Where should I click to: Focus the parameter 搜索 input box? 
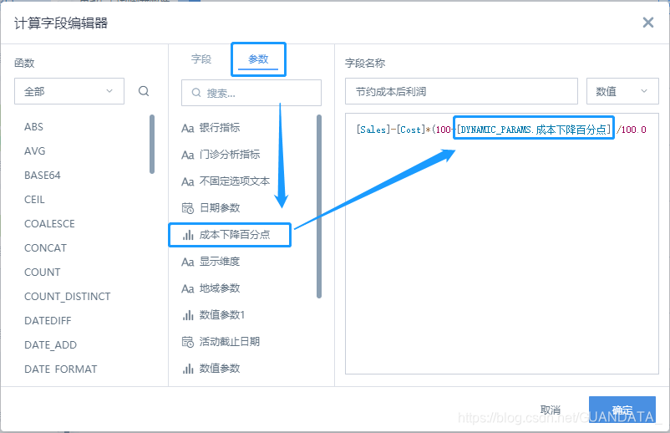coord(251,93)
